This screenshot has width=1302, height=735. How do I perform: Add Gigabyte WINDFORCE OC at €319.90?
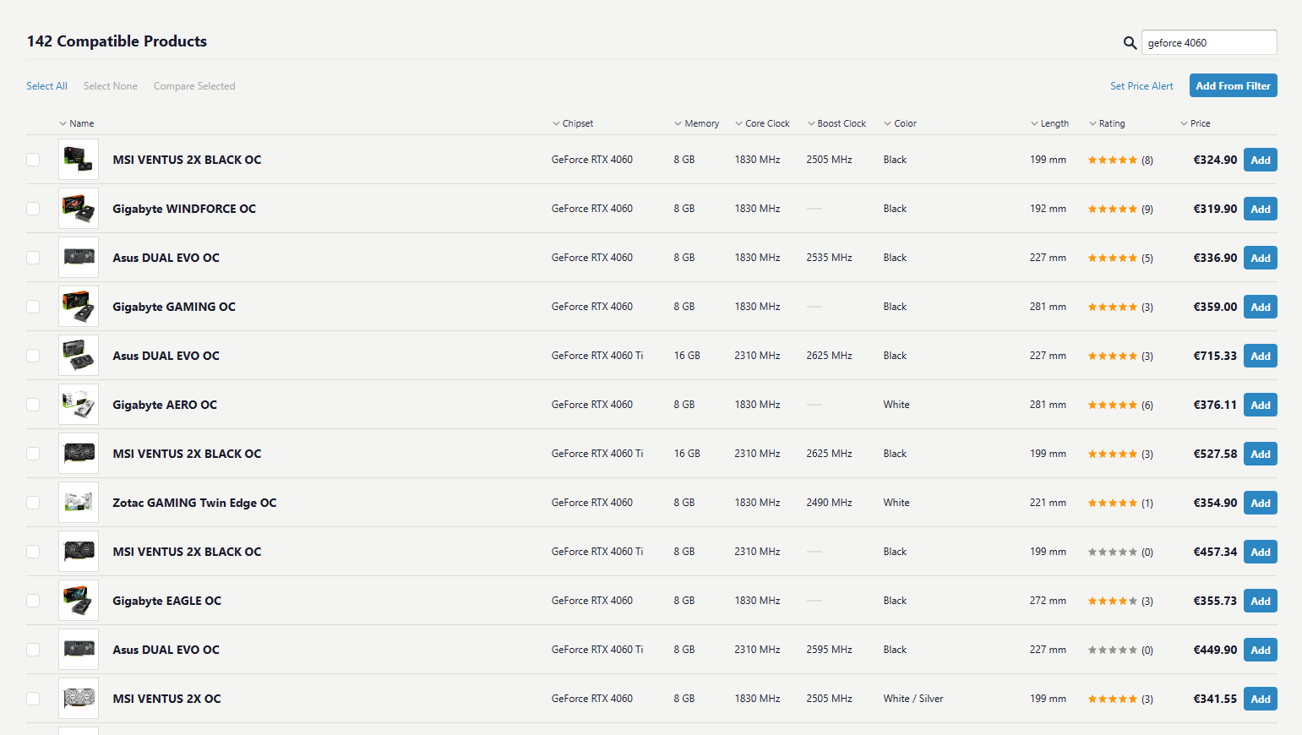1260,209
